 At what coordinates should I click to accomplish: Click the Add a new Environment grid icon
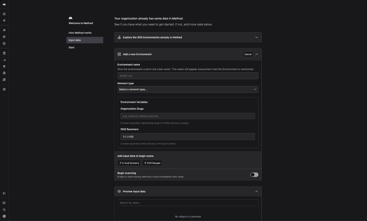[119, 54]
